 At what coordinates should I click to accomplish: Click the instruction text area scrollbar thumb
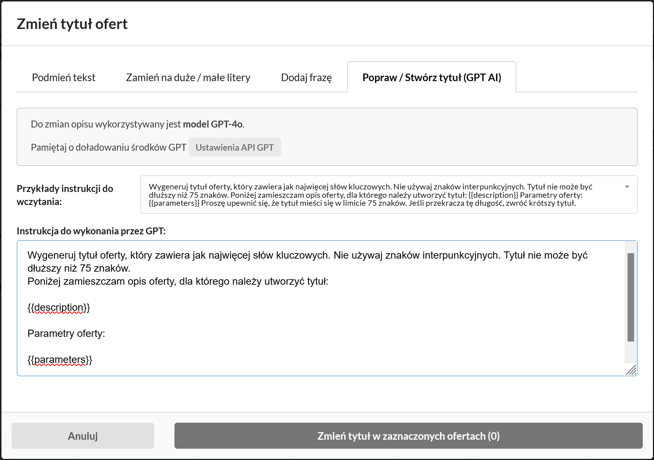pos(630,297)
